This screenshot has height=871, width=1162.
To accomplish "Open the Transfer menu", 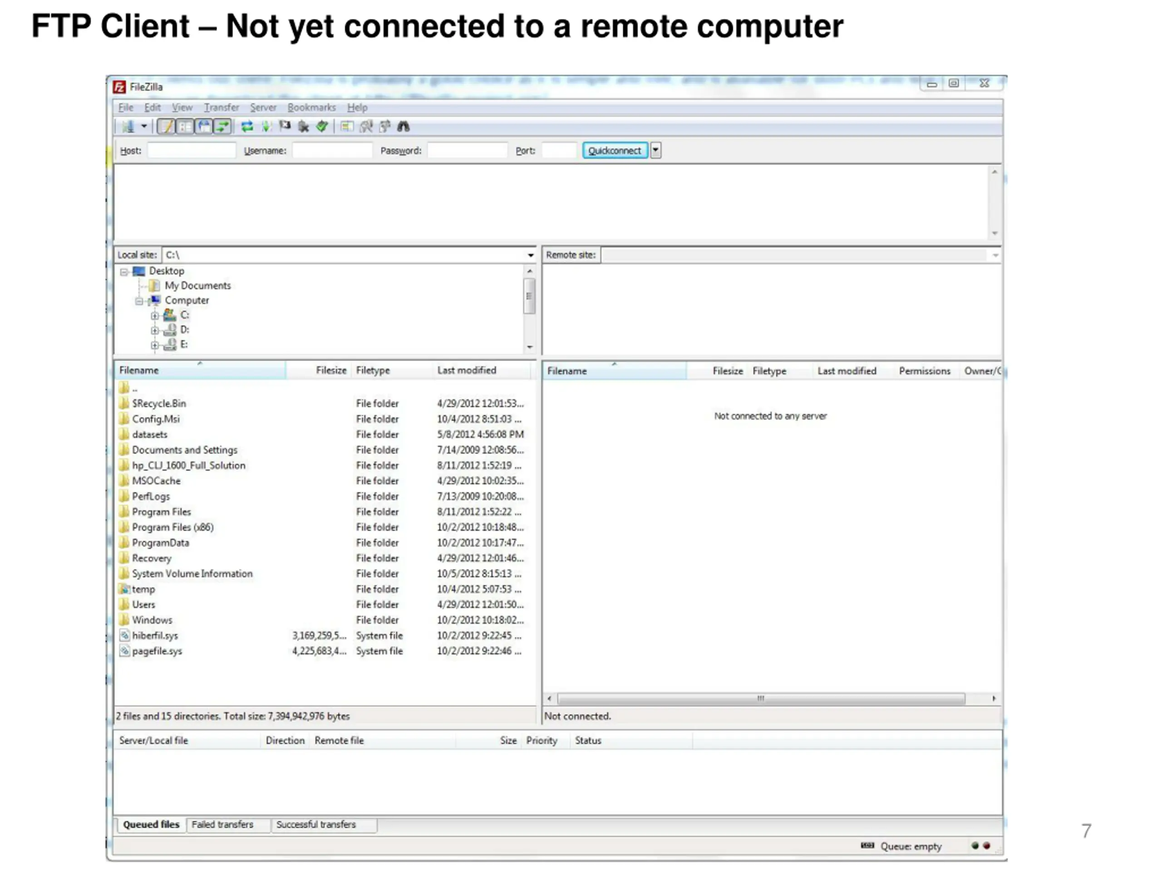I will click(222, 108).
